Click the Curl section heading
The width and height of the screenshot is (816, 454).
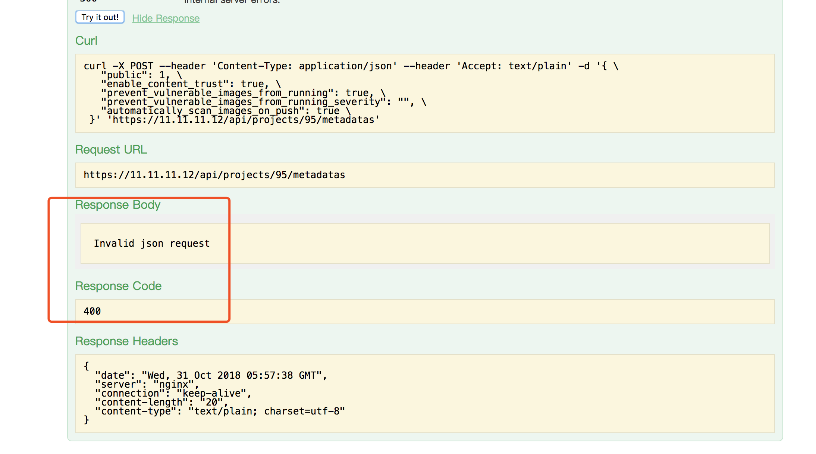click(x=86, y=41)
